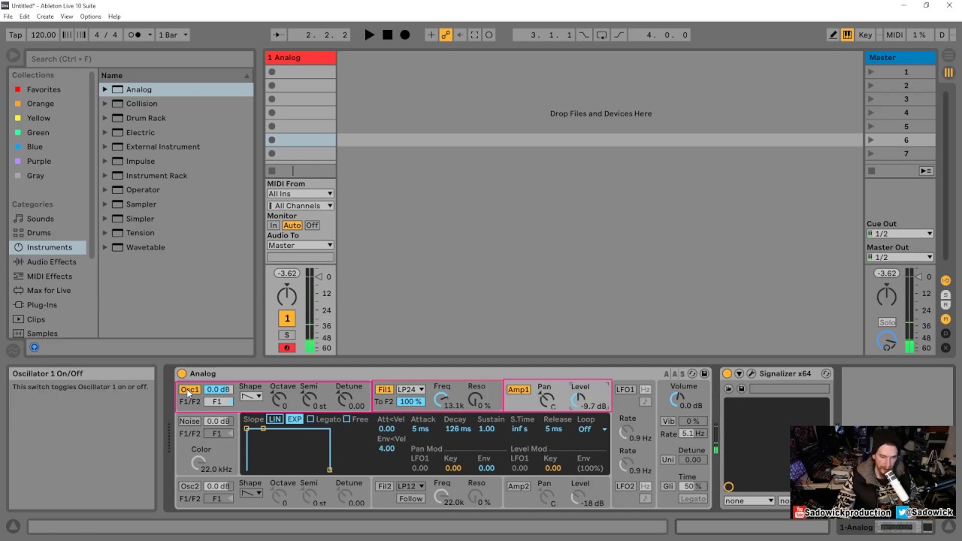This screenshot has height=541, width=962.
Task: Toggle the Loop switch in the transport
Action: pos(602,35)
